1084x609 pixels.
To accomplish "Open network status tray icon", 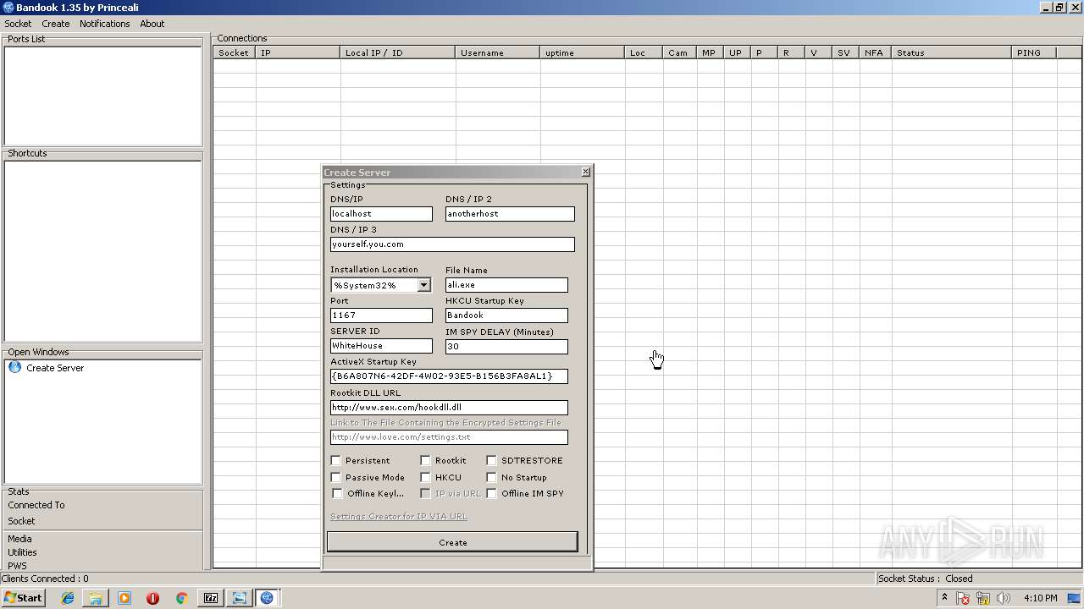I will tap(984, 598).
